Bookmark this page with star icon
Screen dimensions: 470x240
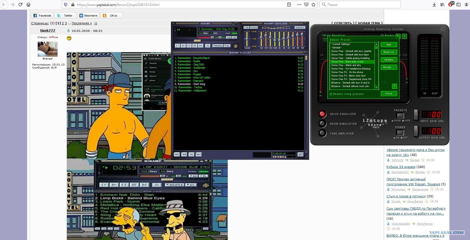[x=313, y=5]
